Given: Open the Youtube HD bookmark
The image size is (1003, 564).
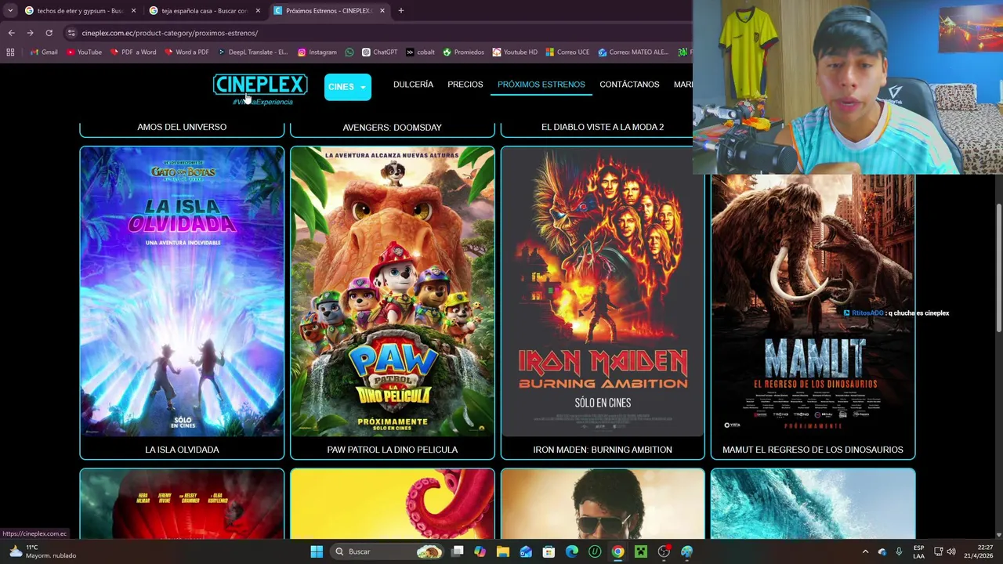Looking at the screenshot, I should pyautogui.click(x=515, y=52).
